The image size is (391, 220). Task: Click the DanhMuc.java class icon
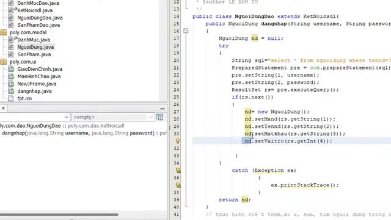(x=11, y=39)
